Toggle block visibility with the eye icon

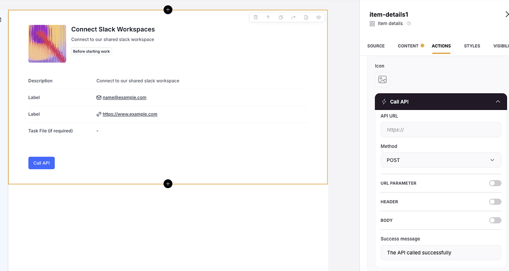tap(319, 18)
